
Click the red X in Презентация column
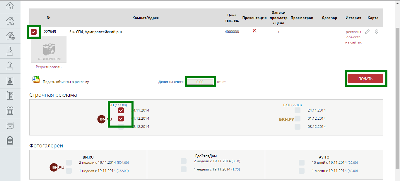click(x=254, y=31)
